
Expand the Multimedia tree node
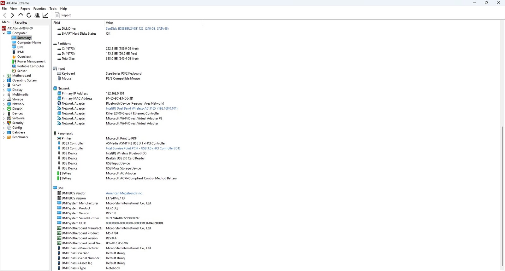pyautogui.click(x=4, y=95)
